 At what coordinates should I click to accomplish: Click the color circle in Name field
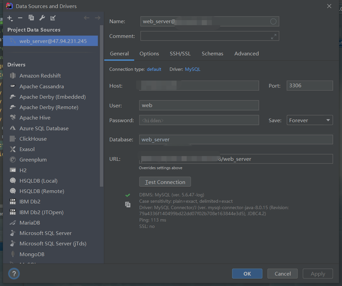pos(273,21)
